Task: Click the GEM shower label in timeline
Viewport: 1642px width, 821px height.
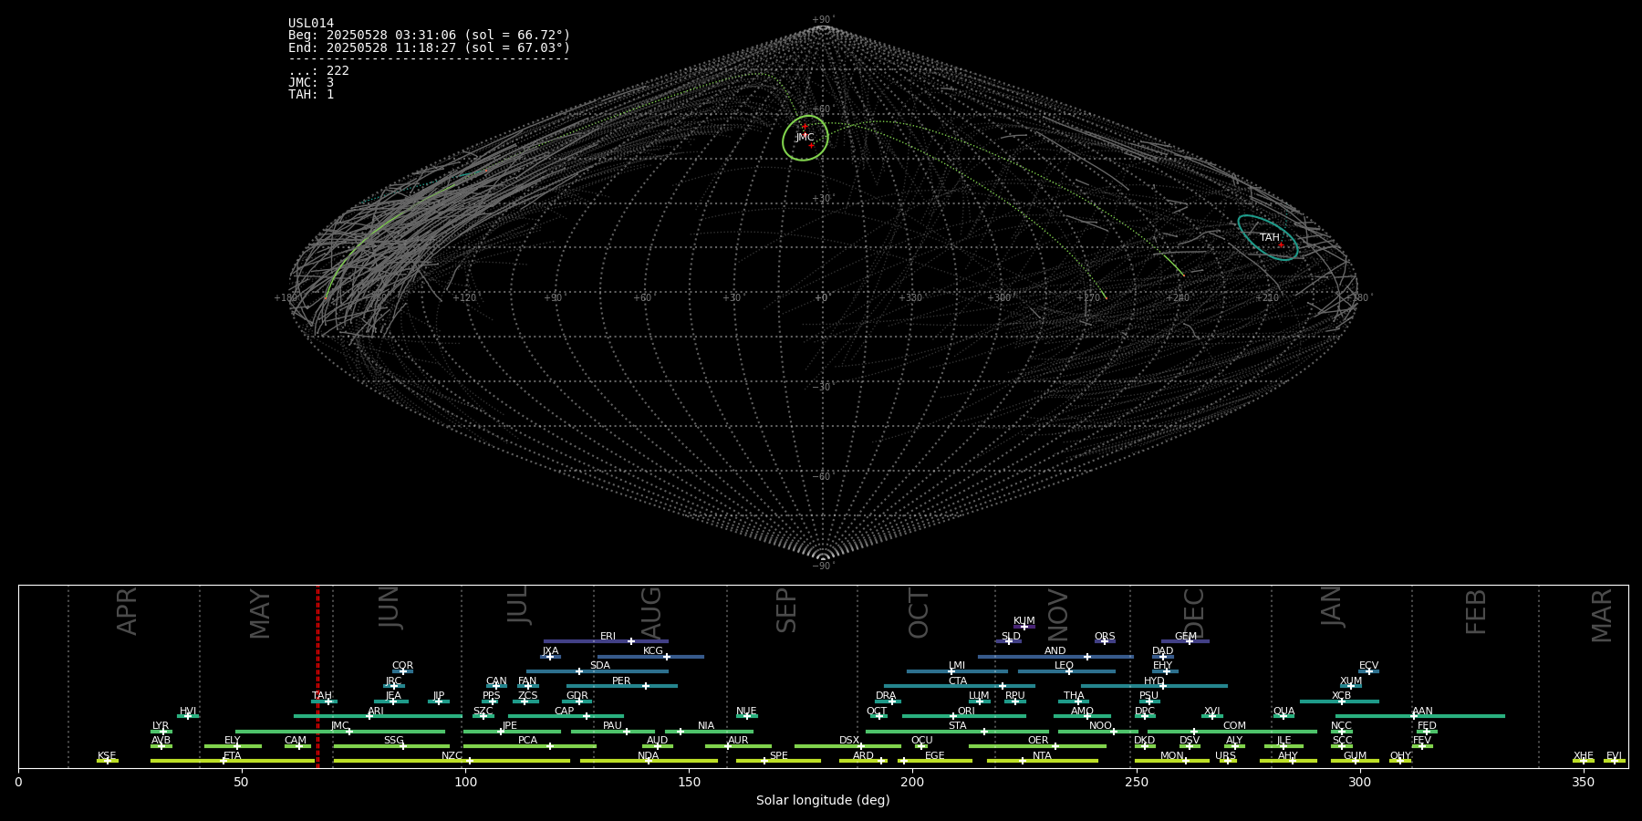Action: click(1186, 637)
